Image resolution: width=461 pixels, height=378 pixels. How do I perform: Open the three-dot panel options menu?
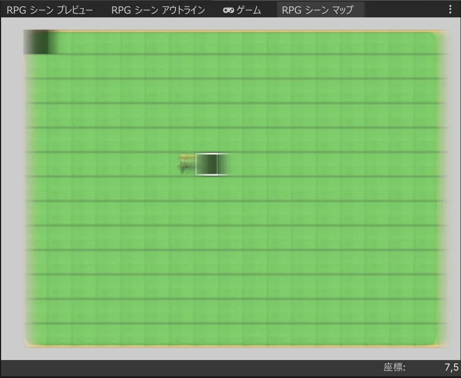coord(450,10)
